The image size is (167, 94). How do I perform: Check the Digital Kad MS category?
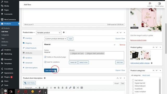[133, 83]
